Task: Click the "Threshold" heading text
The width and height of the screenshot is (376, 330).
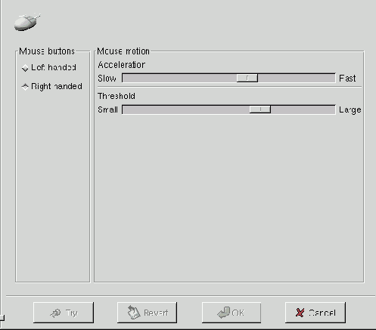Action: click(x=117, y=96)
